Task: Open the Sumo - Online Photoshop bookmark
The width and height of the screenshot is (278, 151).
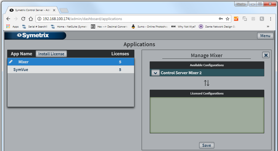Action: 150,26
